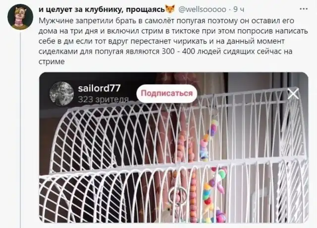Open sailord77's round profile picture

tap(61, 93)
